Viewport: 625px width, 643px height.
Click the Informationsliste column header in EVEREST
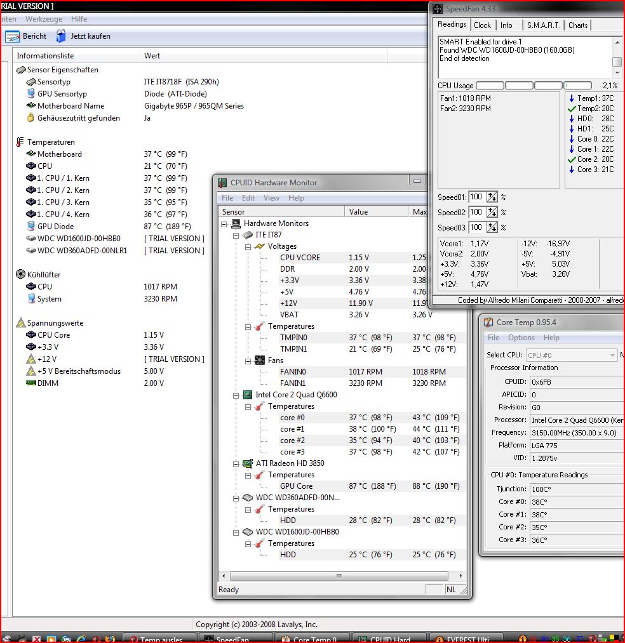pos(76,56)
